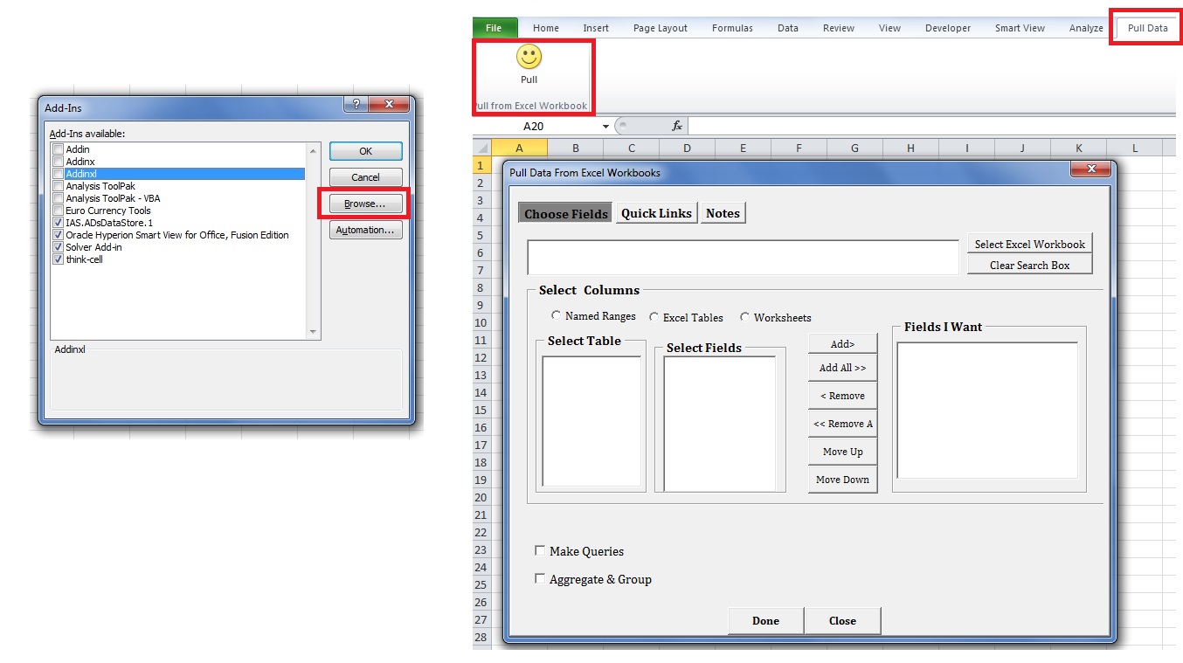Click the Move Down button
Viewport: 1183px width, 663px height.
coord(842,480)
